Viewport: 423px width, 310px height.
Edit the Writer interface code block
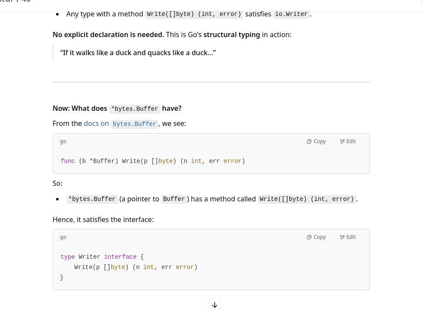(348, 237)
